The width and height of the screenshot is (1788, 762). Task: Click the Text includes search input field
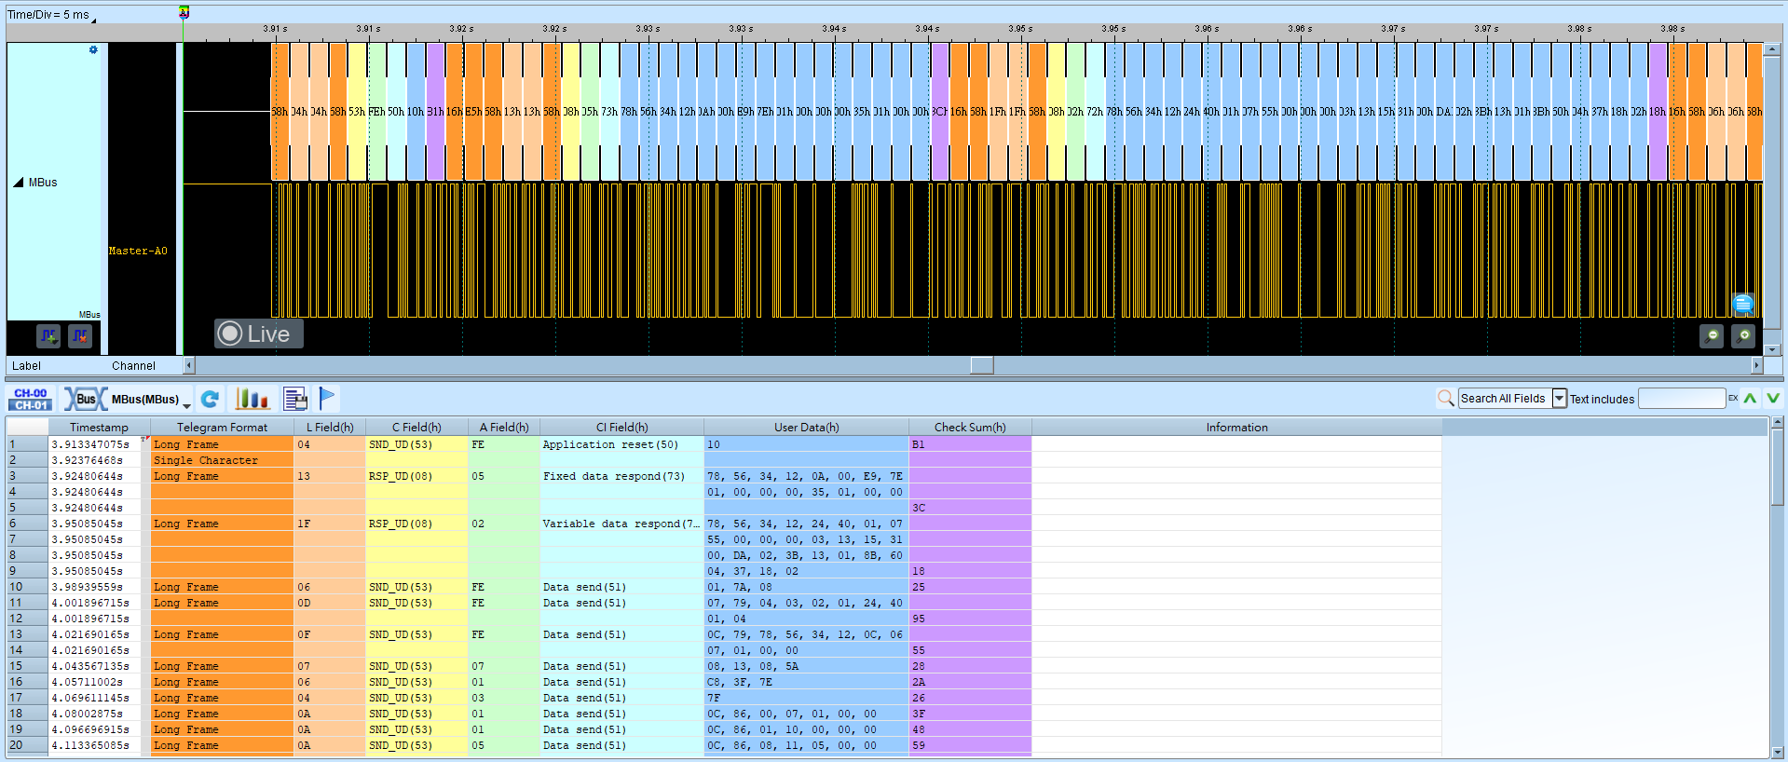point(1682,399)
